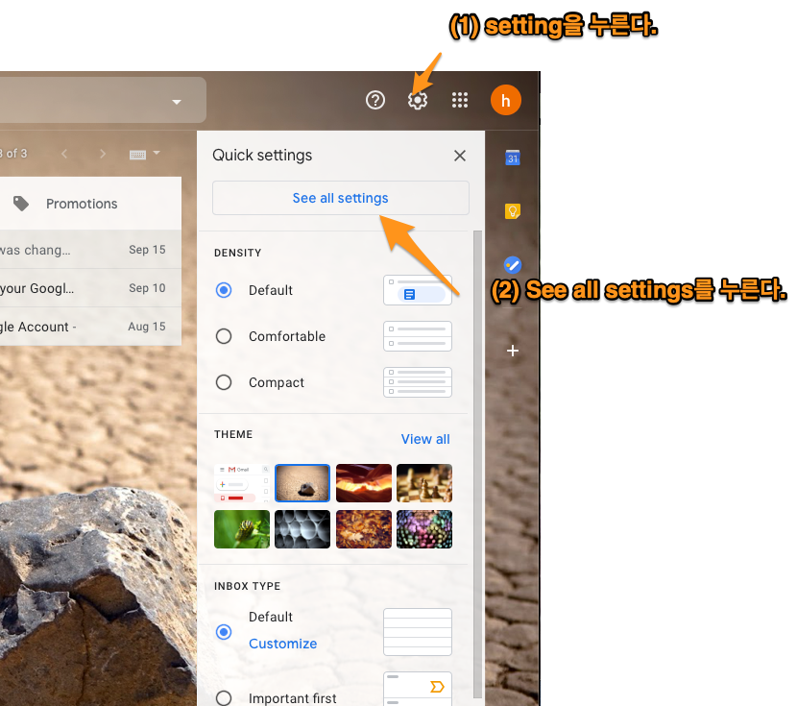
Task: Click the View all themes link
Action: tap(425, 439)
